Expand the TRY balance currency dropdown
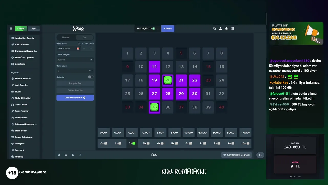 pyautogui.click(x=148, y=29)
